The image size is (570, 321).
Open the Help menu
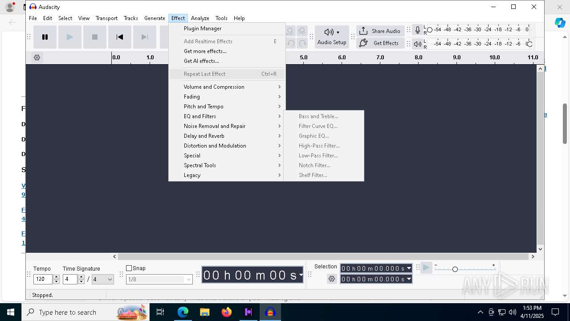239,18
